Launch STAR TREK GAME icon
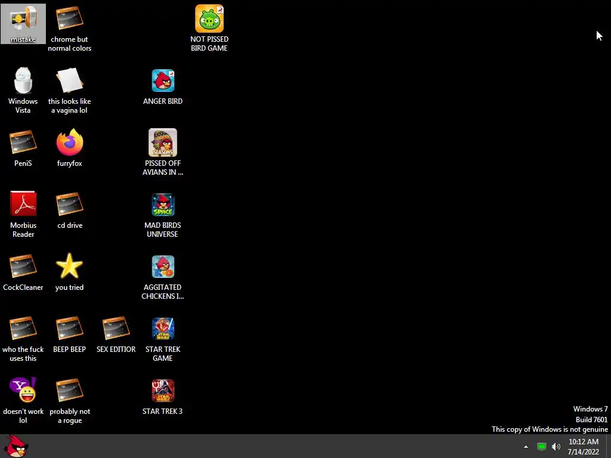611x458 pixels. 163,339
